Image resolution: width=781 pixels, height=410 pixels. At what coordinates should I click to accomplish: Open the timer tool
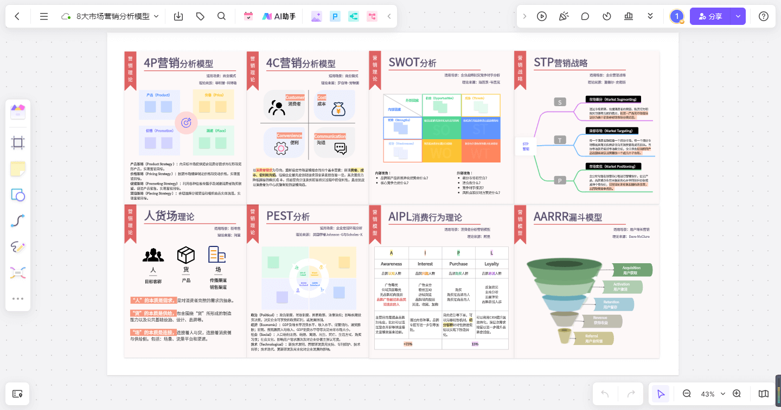pyautogui.click(x=607, y=16)
